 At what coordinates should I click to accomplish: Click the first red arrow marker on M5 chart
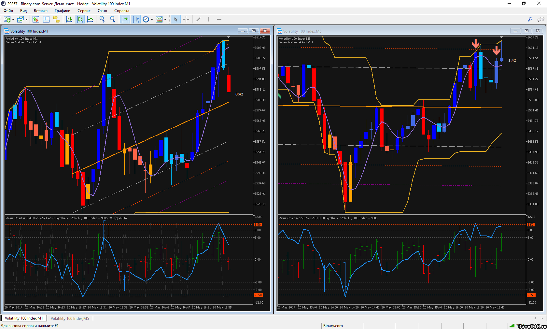click(476, 43)
